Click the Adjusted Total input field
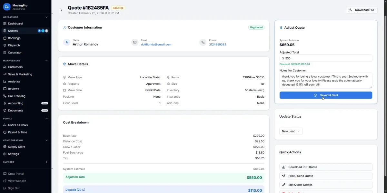Screen dimensions: 387x193 (x=326, y=58)
